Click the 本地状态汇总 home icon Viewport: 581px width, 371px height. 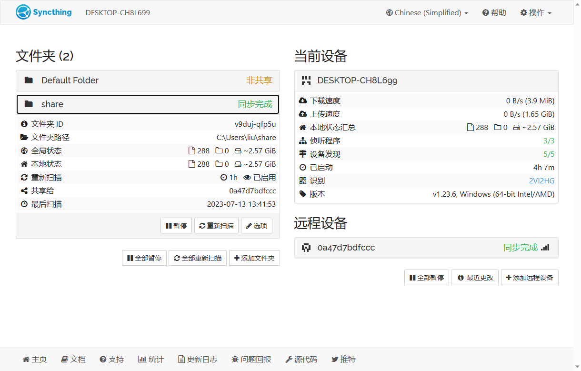pos(303,128)
